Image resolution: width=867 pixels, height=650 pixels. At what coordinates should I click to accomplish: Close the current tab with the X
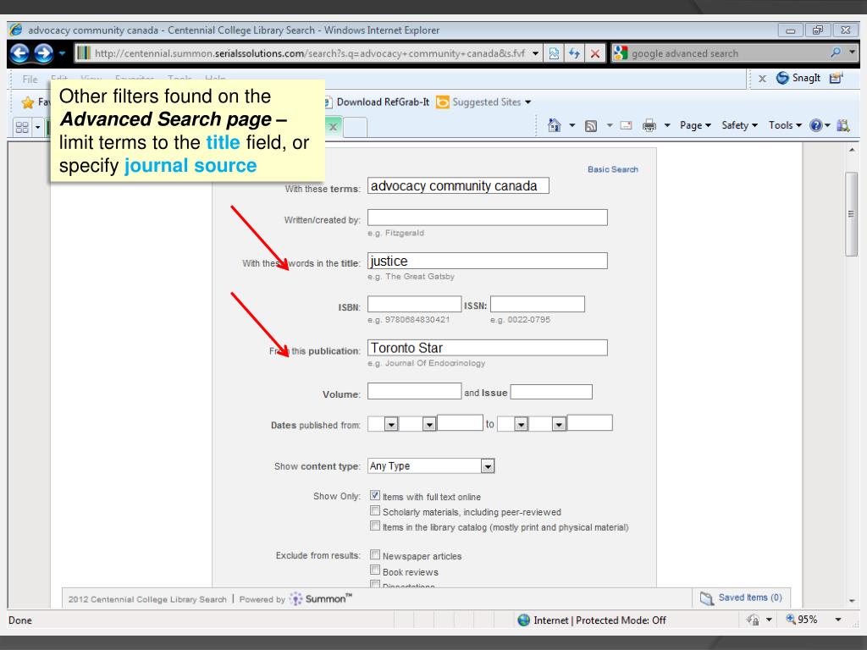point(333,127)
